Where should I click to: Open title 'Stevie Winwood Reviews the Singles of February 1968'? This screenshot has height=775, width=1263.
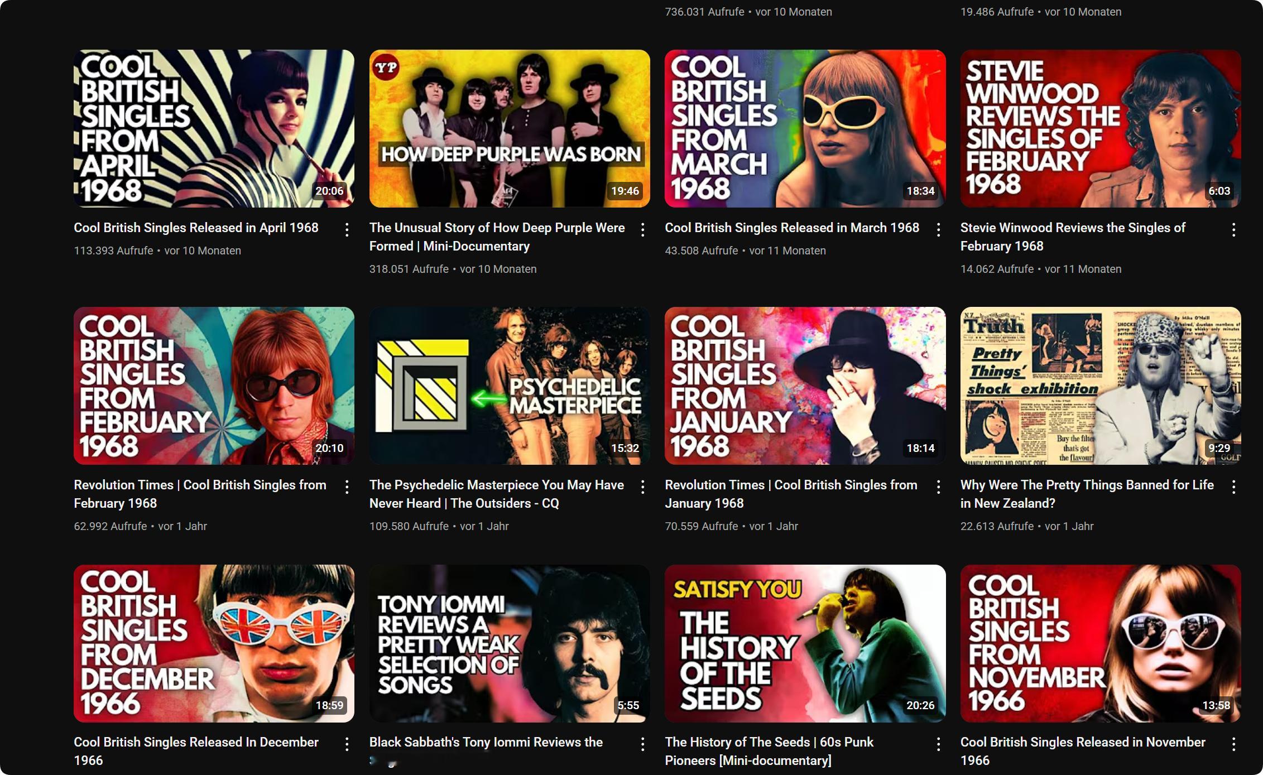(1073, 237)
